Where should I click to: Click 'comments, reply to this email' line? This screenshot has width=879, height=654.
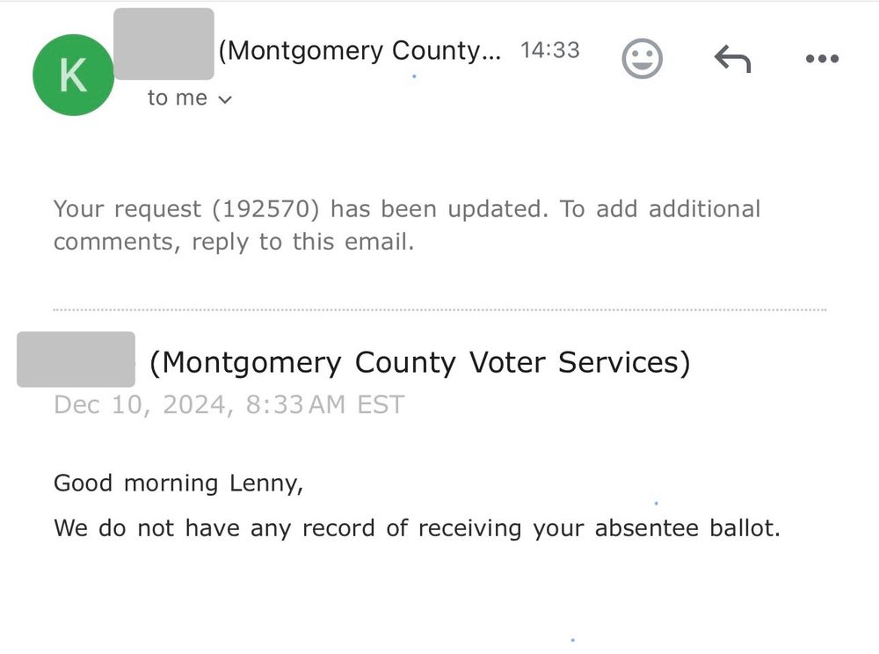tap(234, 242)
